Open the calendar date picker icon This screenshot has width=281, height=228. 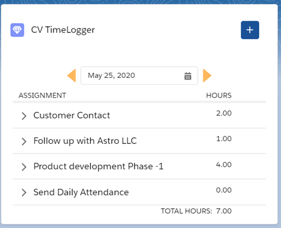188,76
